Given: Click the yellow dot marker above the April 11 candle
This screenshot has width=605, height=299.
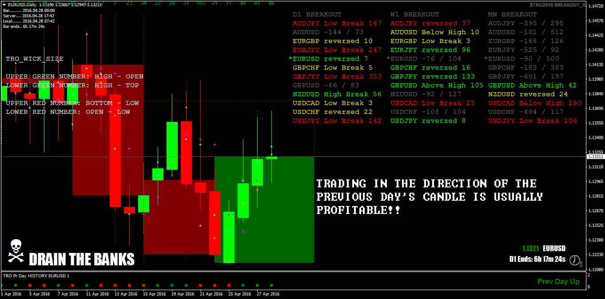Looking at the screenshot, I should point(87,34).
